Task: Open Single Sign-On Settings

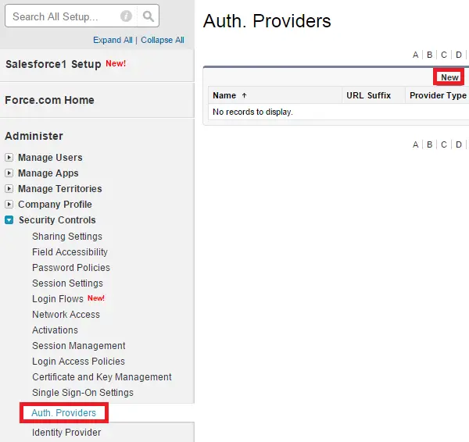Action: coord(83,392)
